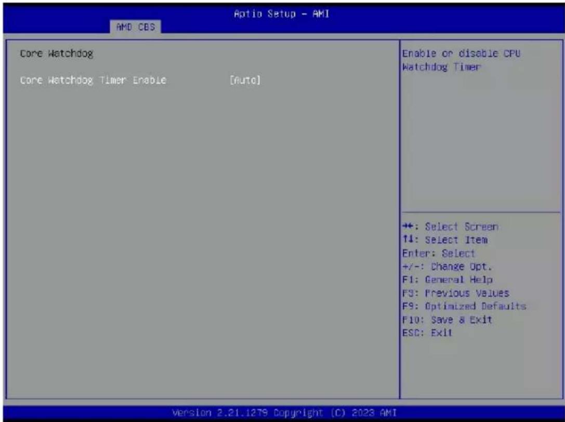Click the Aptio Setup - AMI title
Image resolution: width=565 pixels, height=422 pixels.
(x=281, y=14)
